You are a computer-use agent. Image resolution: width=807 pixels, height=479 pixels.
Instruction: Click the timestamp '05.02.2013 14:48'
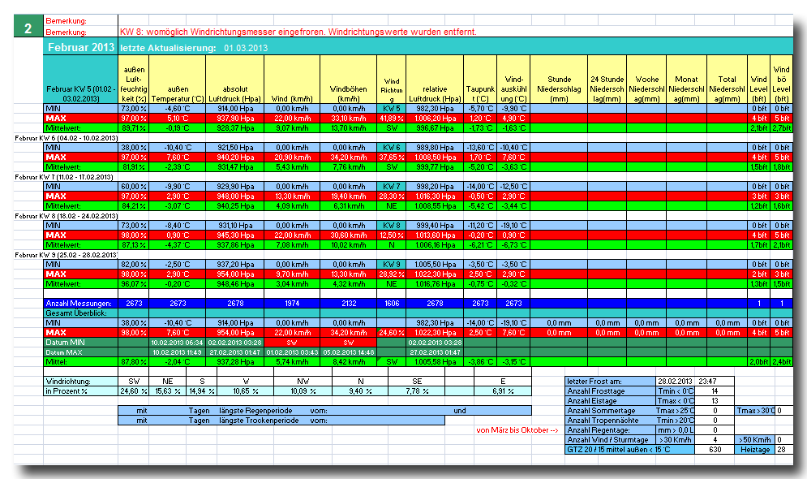point(349,352)
